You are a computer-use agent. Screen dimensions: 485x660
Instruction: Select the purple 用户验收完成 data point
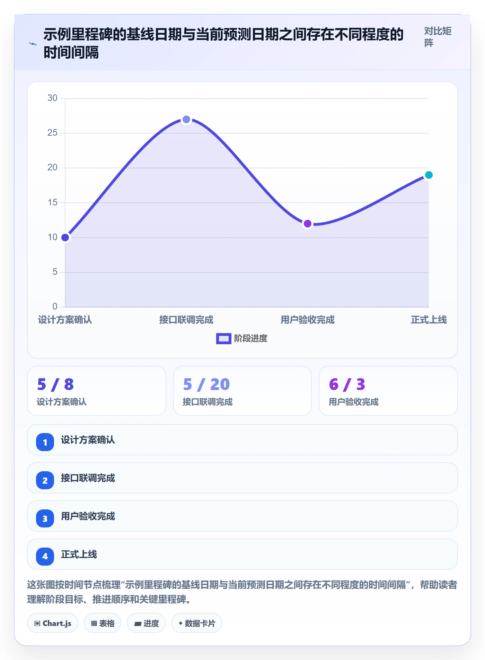(308, 223)
